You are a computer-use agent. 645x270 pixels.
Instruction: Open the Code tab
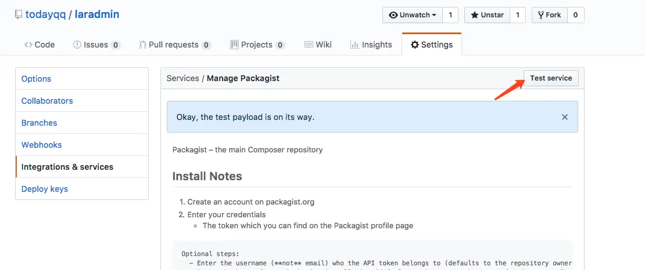coord(40,45)
